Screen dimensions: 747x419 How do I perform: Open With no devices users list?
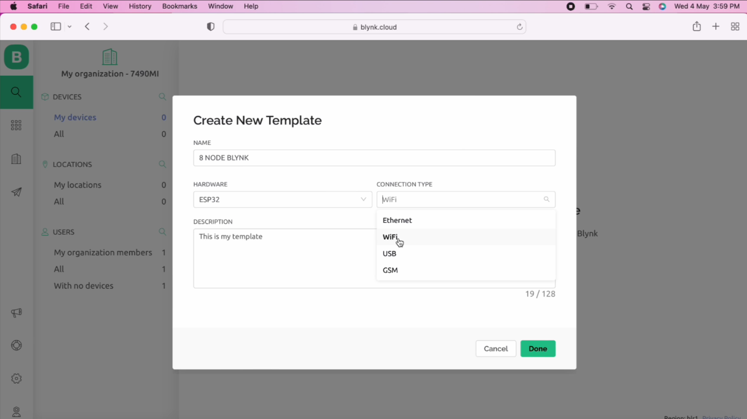[x=84, y=285]
